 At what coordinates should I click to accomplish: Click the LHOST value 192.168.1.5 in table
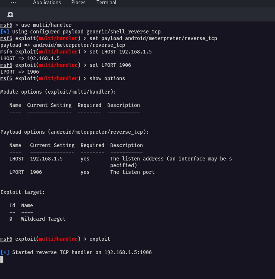click(46, 159)
